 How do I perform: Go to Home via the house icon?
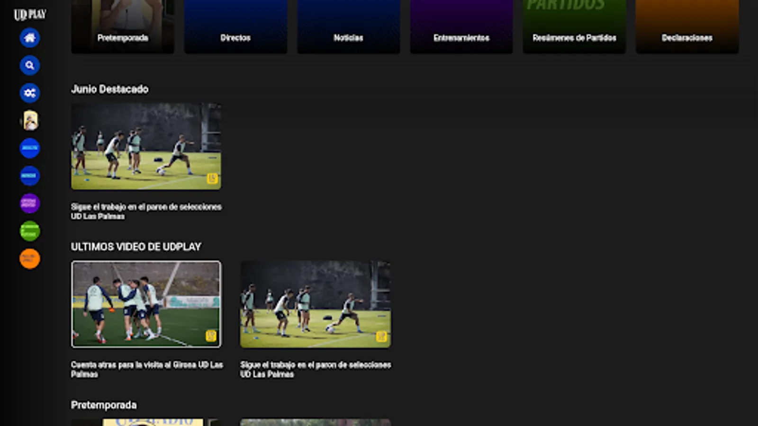pyautogui.click(x=30, y=38)
